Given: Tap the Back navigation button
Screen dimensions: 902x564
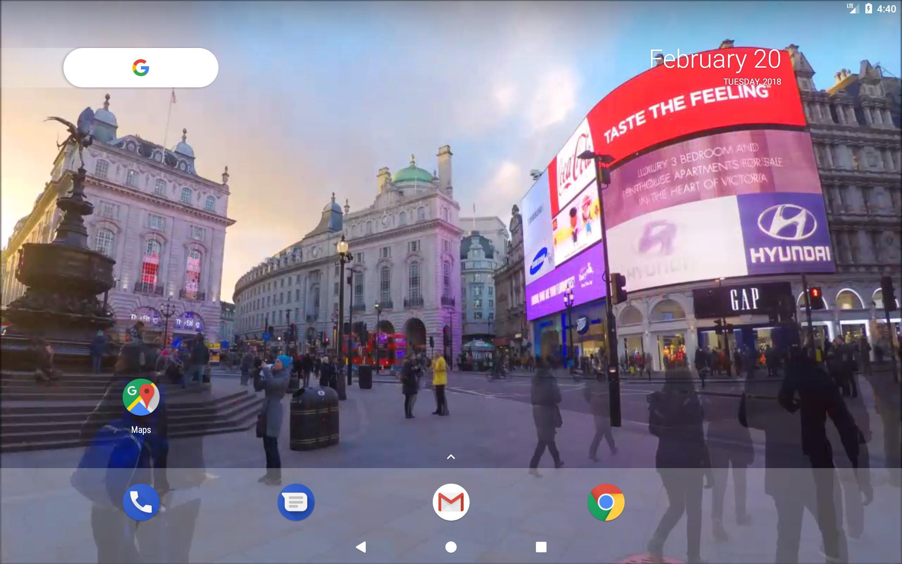Looking at the screenshot, I should click(x=361, y=547).
